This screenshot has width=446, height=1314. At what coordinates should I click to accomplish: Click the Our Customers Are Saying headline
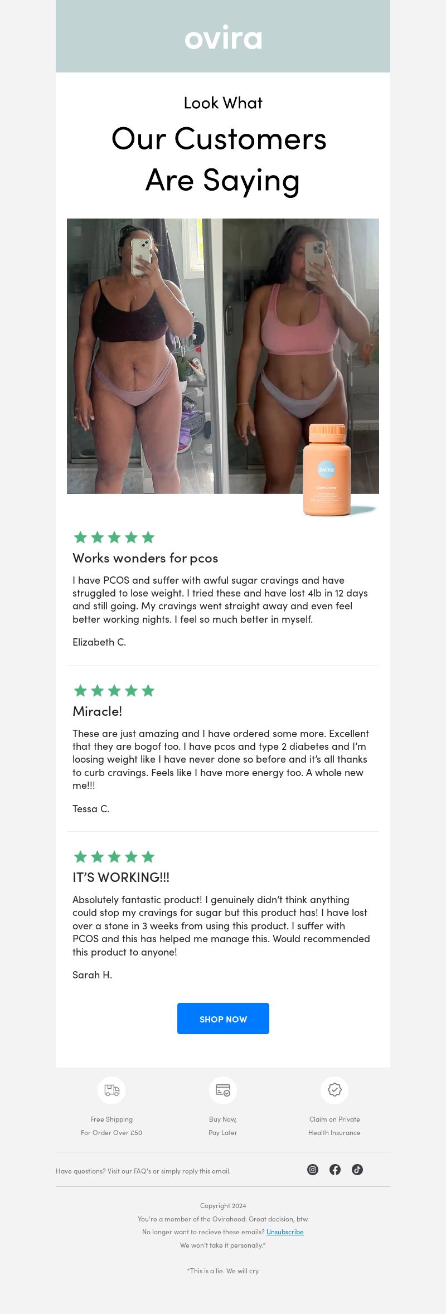coord(219,160)
